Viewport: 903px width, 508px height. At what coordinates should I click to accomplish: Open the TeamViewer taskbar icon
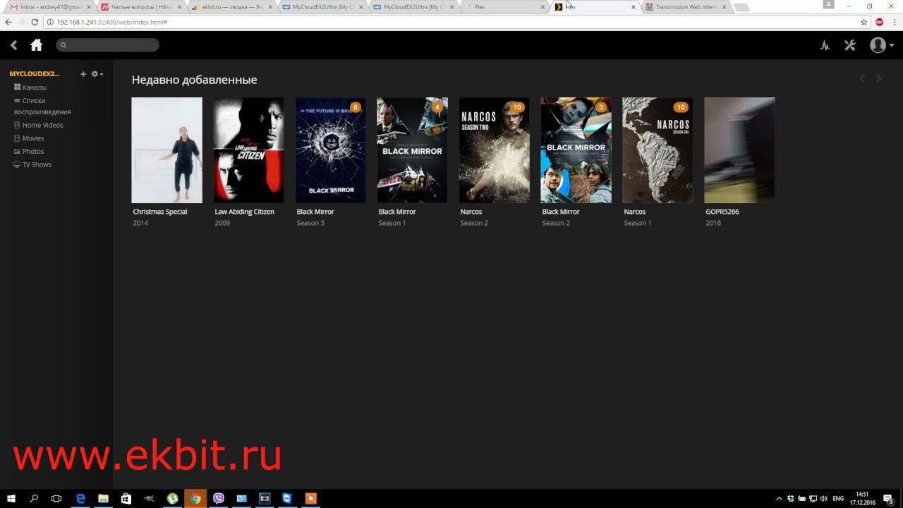click(287, 498)
